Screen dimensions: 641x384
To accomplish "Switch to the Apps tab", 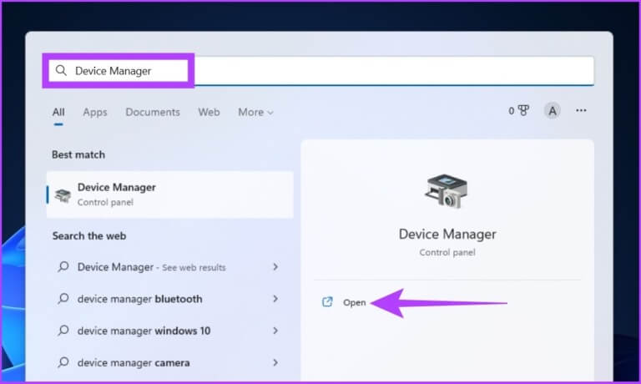I will coord(95,112).
